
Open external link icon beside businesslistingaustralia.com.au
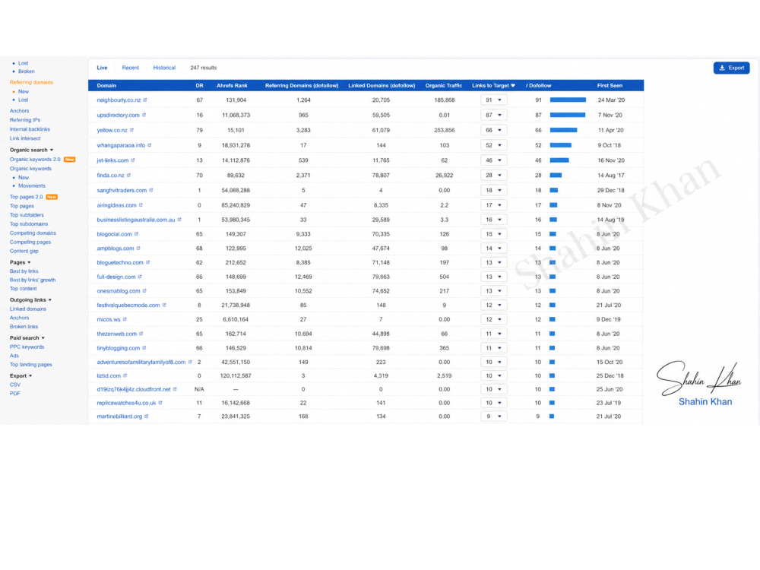(179, 220)
